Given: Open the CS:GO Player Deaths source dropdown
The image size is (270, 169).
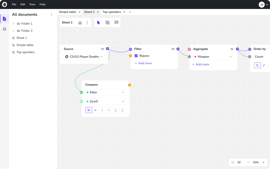Looking at the screenshot, I should (84, 57).
